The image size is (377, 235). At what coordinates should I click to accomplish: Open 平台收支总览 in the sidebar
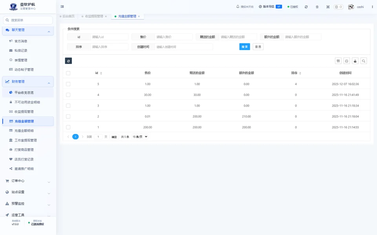click(28, 93)
